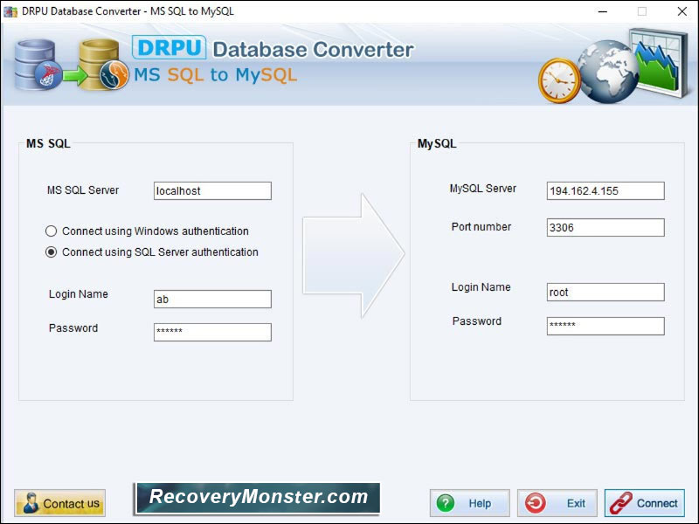Click the MS SQL Server localhost field
Viewport: 699px width, 524px height.
[212, 190]
